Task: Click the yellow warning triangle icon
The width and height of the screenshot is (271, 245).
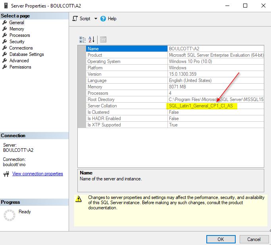Action: point(79,199)
